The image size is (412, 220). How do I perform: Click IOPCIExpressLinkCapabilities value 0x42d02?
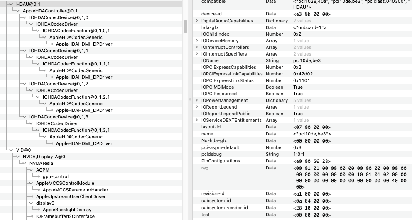click(x=303, y=74)
